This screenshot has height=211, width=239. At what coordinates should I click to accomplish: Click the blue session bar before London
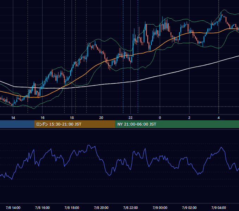click(17, 124)
